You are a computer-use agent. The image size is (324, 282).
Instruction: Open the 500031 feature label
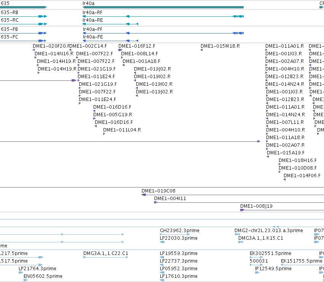(x=259, y=261)
